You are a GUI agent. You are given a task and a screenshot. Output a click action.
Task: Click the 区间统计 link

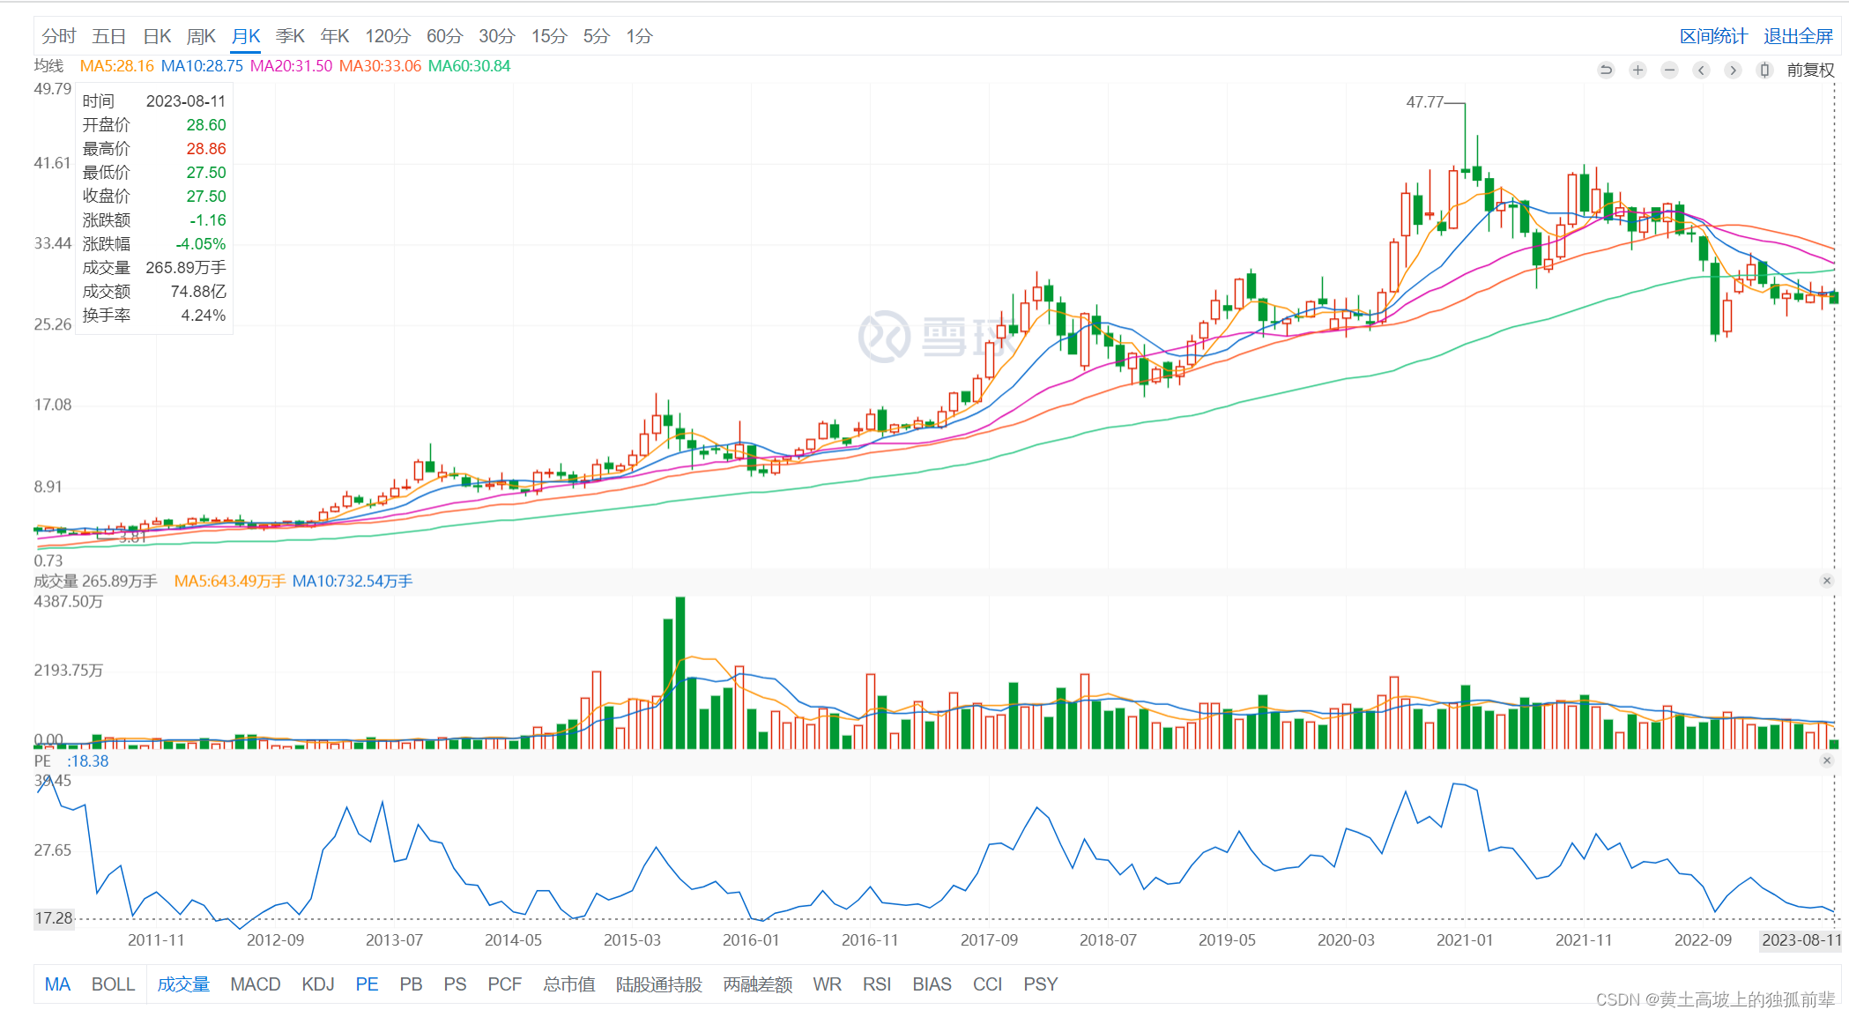tap(1713, 36)
